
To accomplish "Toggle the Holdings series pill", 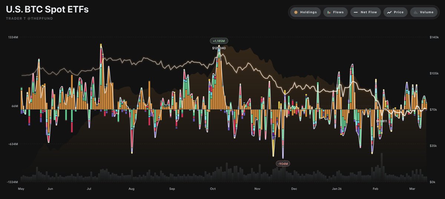I will 304,12.
